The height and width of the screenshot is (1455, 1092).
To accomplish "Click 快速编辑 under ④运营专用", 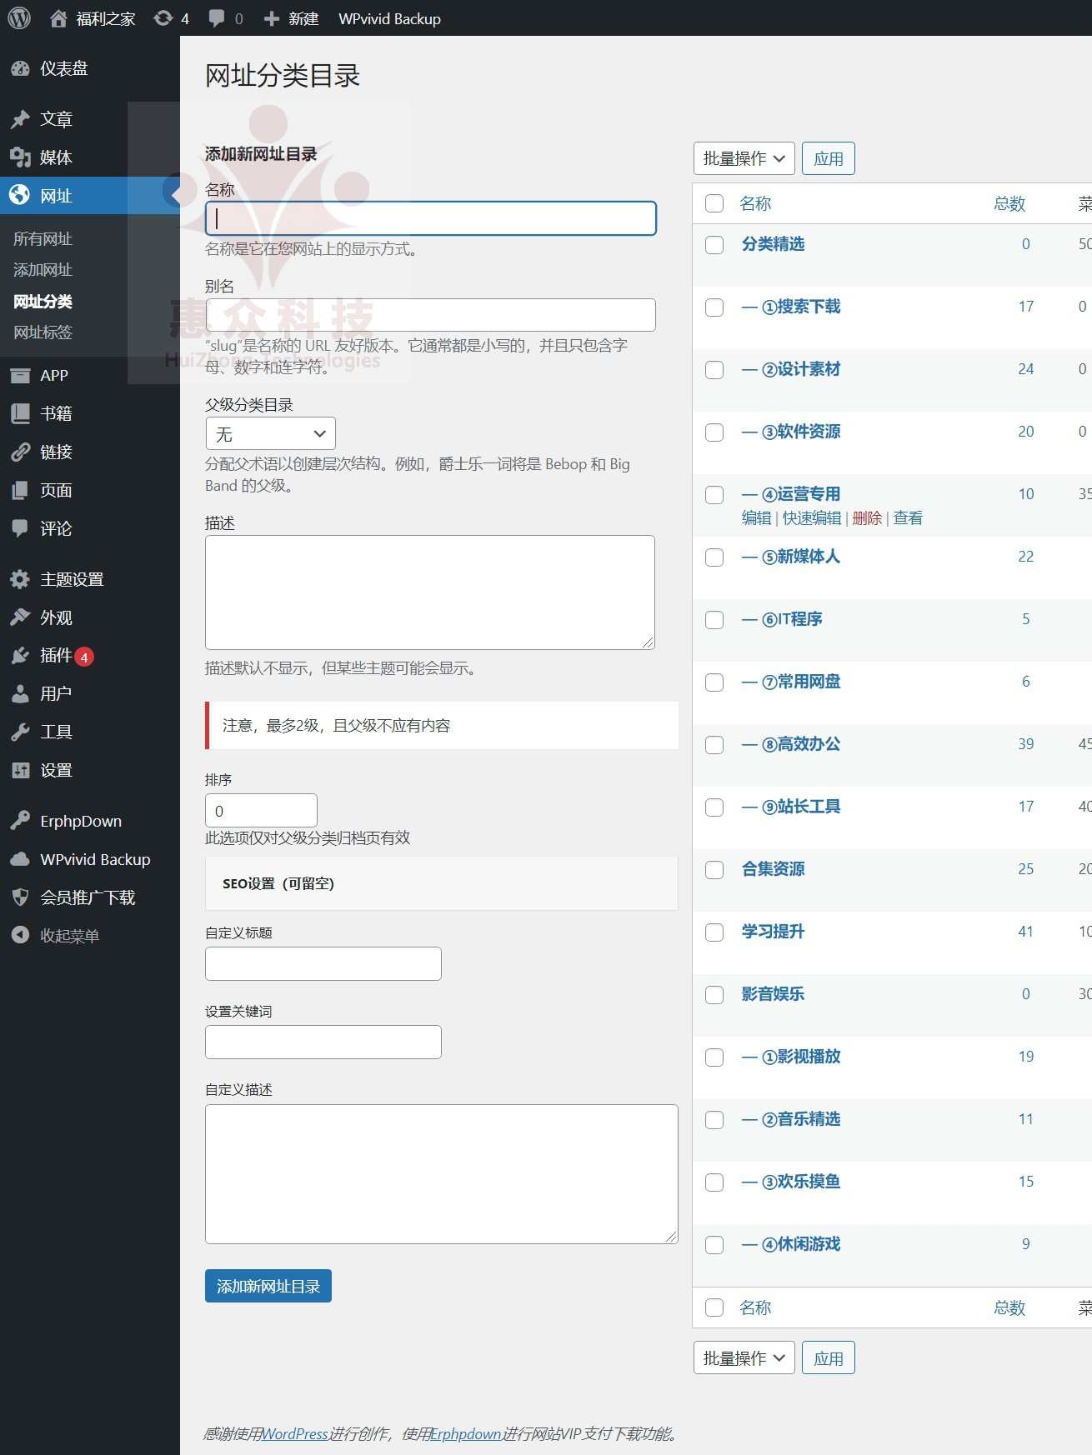I will (812, 518).
